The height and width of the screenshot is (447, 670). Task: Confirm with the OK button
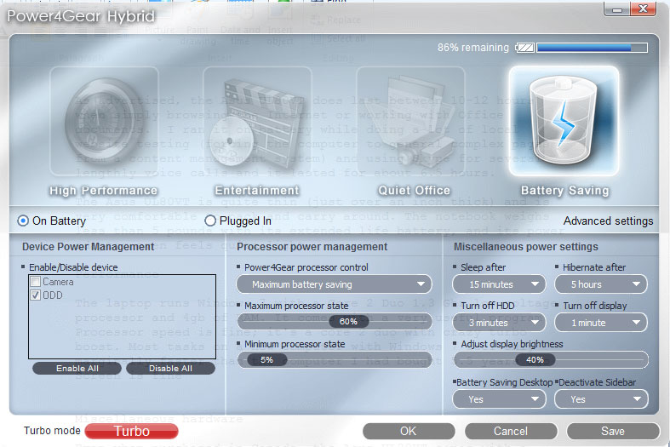[409, 431]
